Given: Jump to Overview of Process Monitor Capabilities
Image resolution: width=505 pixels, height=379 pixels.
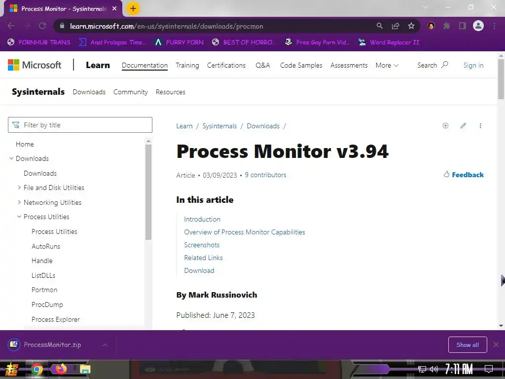Looking at the screenshot, I should pyautogui.click(x=245, y=232).
